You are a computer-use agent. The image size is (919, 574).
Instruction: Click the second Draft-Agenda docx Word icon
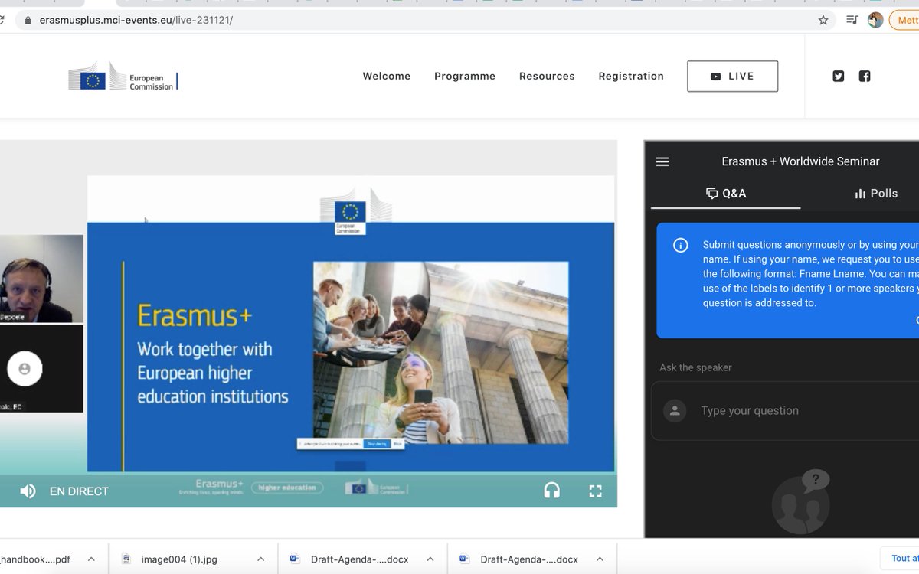[x=464, y=559]
